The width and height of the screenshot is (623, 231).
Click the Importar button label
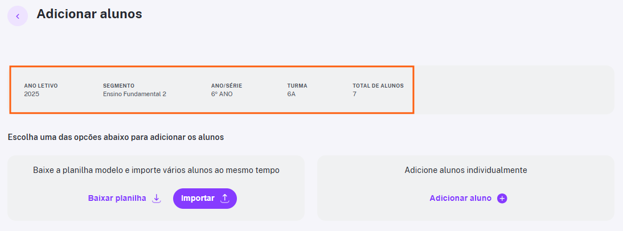pyautogui.click(x=198, y=199)
